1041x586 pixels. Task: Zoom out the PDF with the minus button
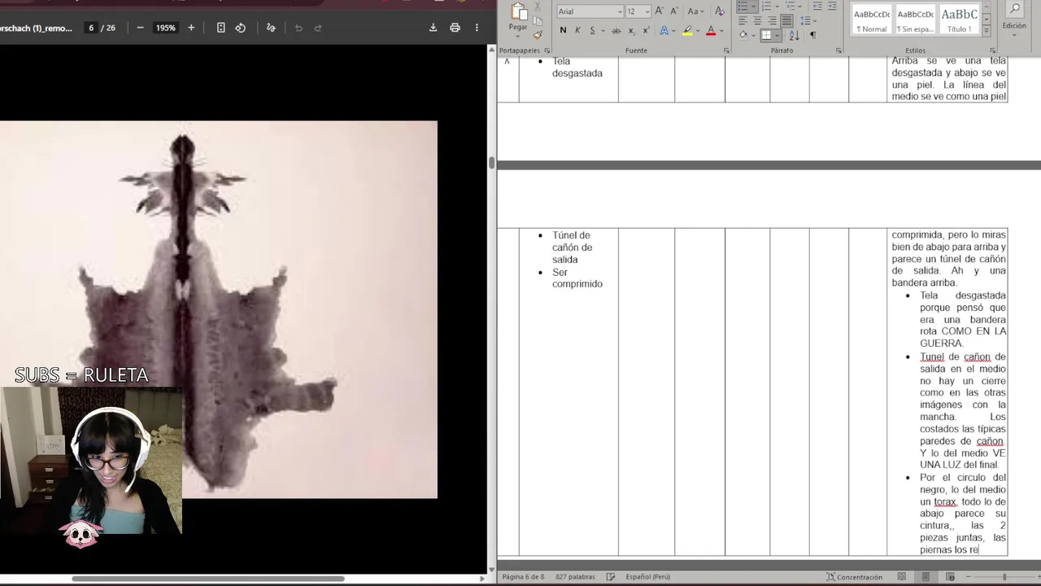point(140,28)
